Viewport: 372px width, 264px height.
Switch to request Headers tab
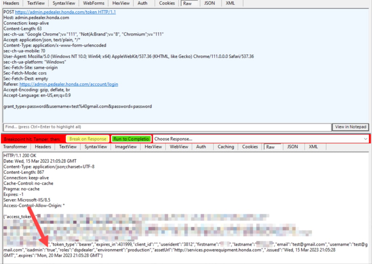click(11, 3)
